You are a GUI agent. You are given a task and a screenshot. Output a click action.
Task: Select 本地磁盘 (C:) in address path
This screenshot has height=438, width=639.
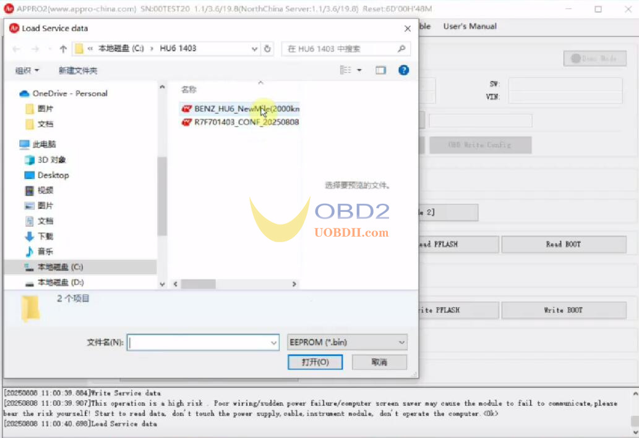tap(121, 48)
